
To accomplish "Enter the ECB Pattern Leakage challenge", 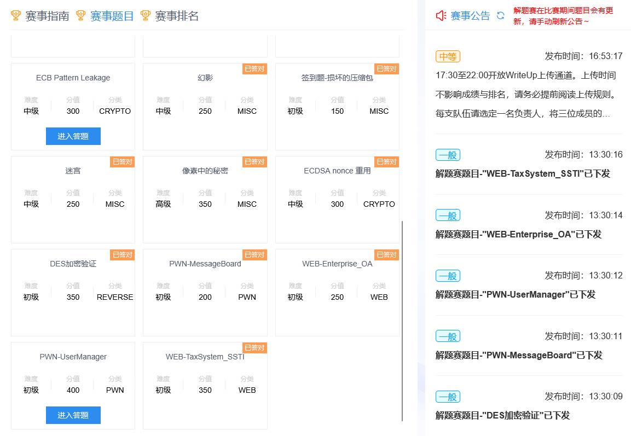I will 73,136.
